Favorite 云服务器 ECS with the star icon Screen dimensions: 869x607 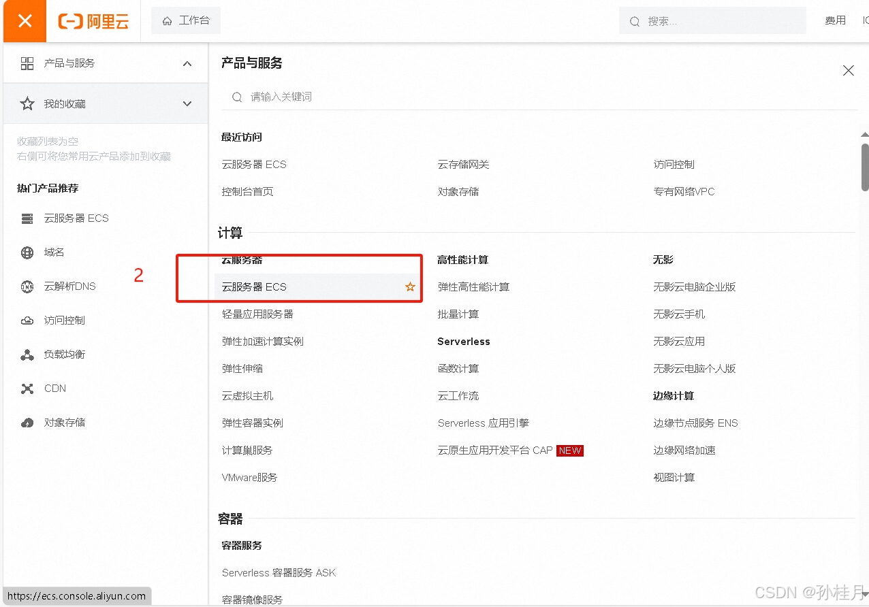click(x=410, y=287)
